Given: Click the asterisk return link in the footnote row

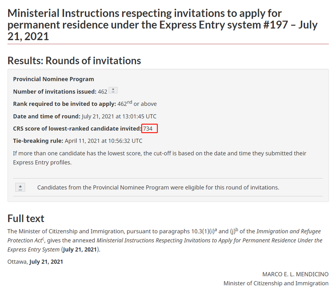Looking at the screenshot, I should [x=20, y=187].
